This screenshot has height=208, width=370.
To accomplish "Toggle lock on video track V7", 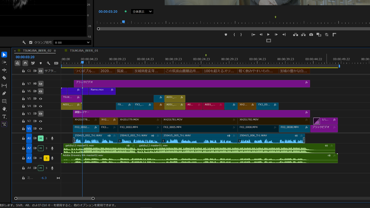I will 24,84.
